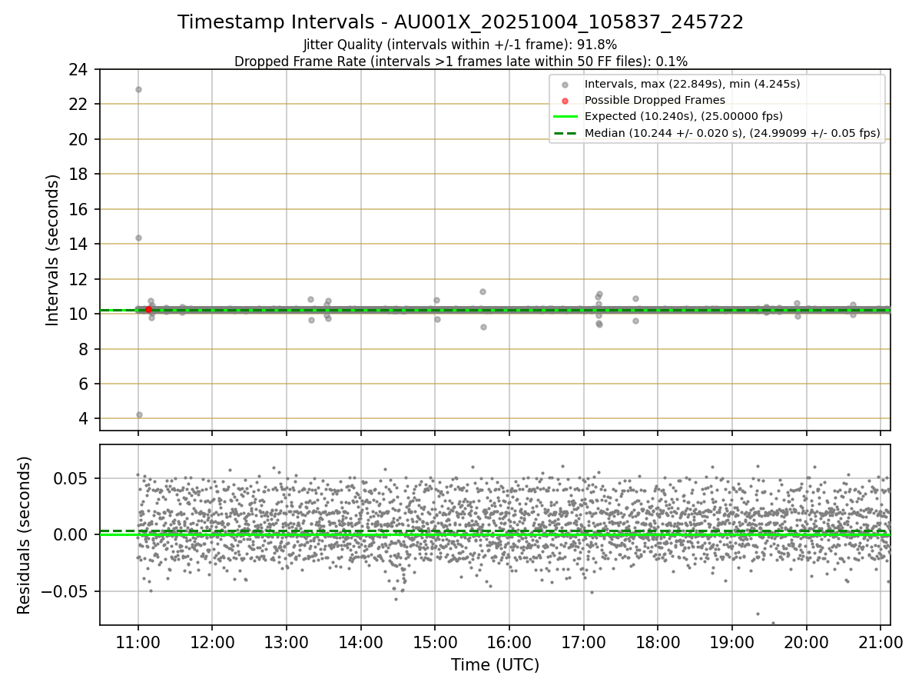922x692 pixels.
Task: Click the '18:00' x-axis tick label
Action: pos(658,641)
